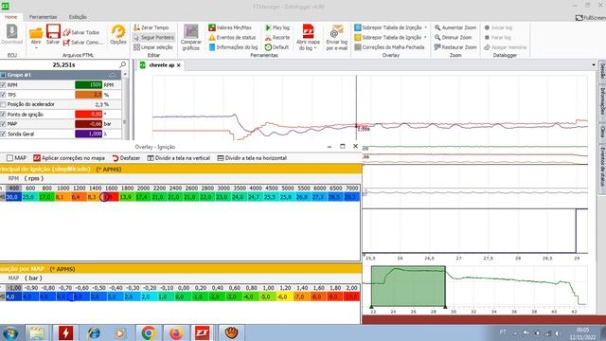Click the green selection in the overview timeline
Viewport: 606px width, 341px height.
coord(408,286)
